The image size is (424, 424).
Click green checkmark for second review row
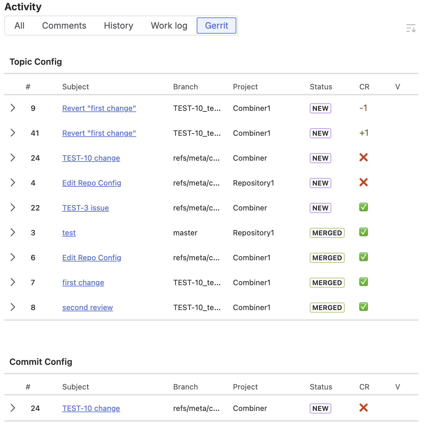click(x=363, y=307)
